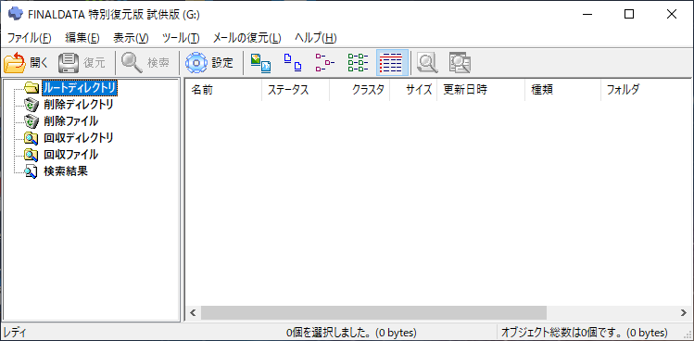
Task: Sort by the フォルダ column header
Action: click(646, 90)
